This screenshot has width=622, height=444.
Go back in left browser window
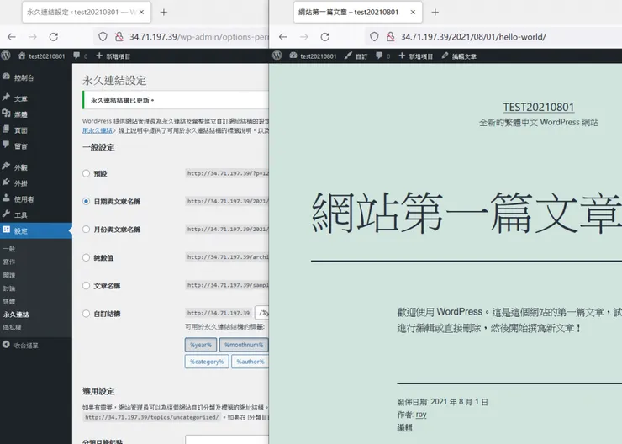(x=12, y=37)
